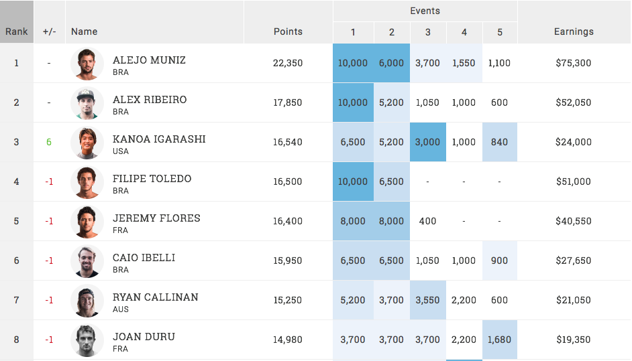Click Kanoa Igarashi's 3,000 event 3 cell
Viewport: 632px width, 361px height.
coord(428,142)
